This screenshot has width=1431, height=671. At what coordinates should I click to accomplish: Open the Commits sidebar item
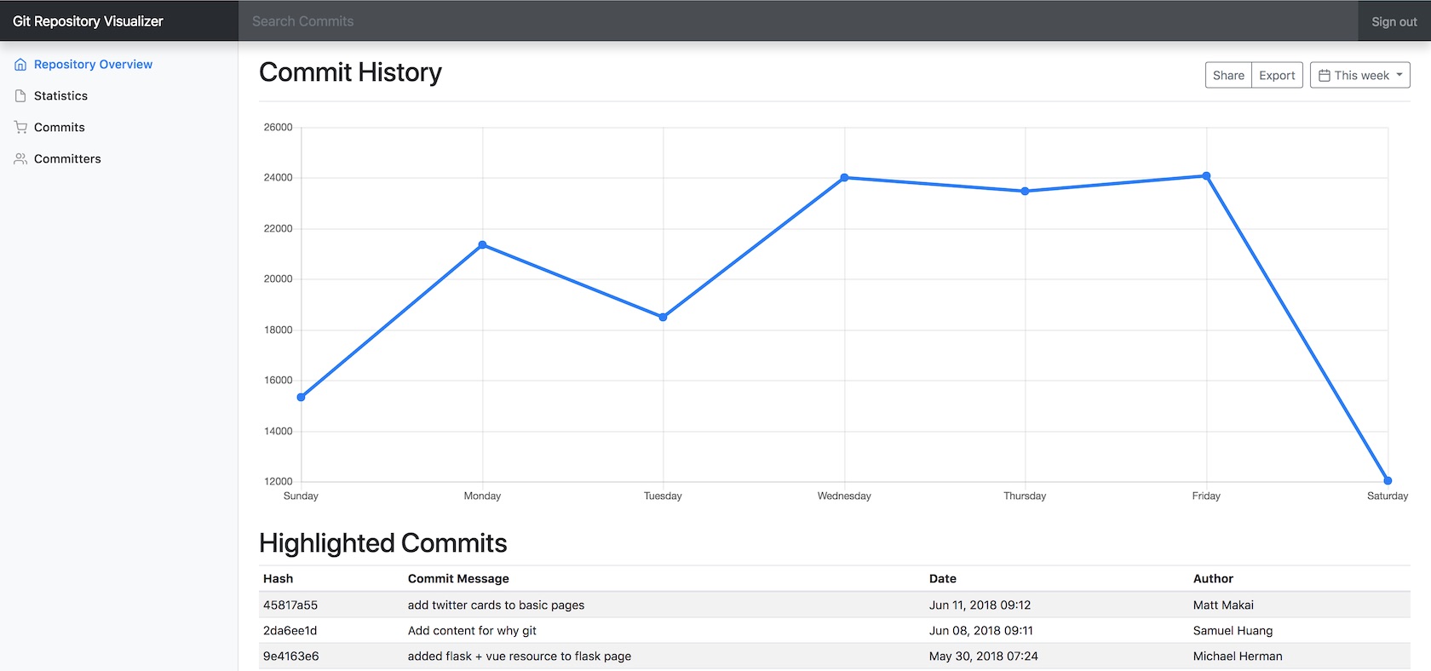(x=59, y=128)
